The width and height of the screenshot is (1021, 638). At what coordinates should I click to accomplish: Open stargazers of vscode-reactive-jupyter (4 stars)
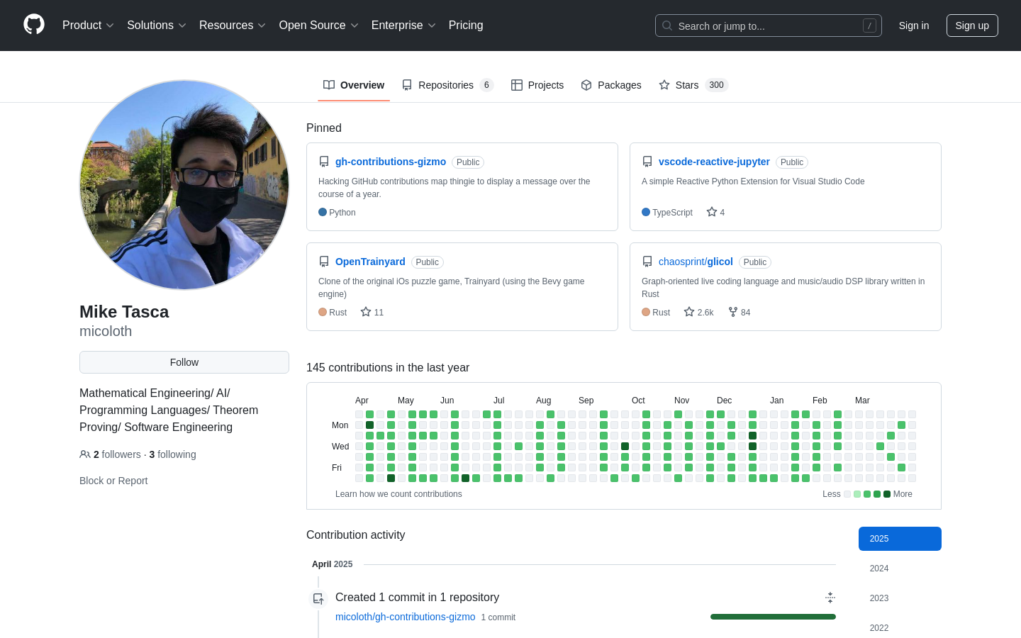[x=715, y=212]
